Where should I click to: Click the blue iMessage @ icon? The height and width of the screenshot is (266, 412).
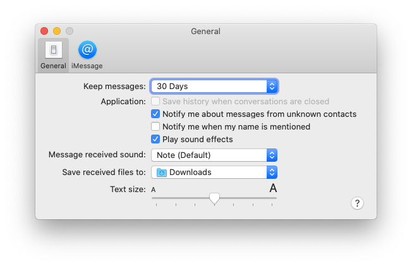click(x=87, y=50)
